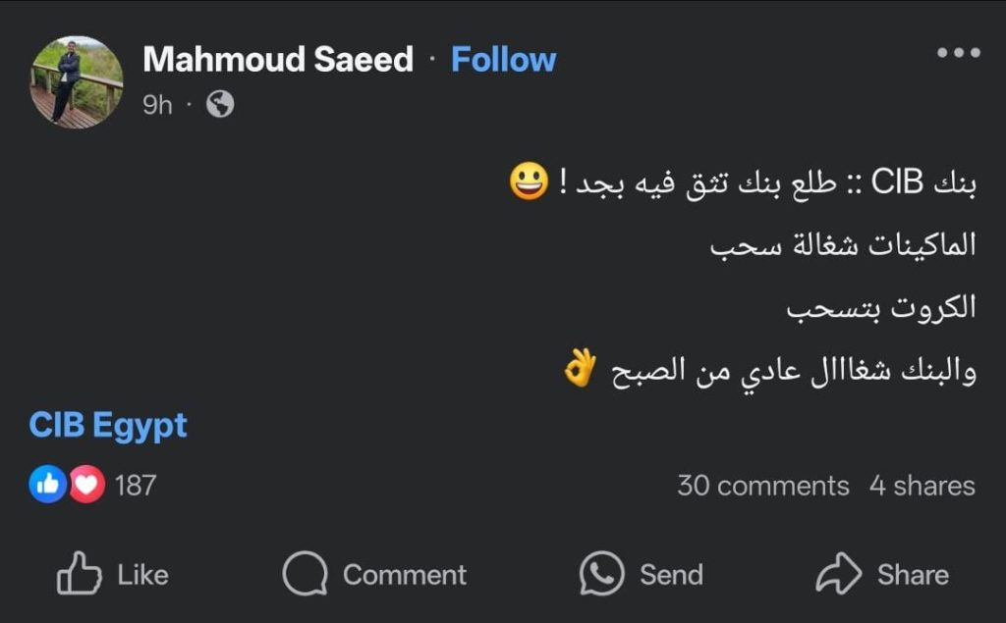The height and width of the screenshot is (623, 1006).
Task: Click the thumbs-up Like icon
Action: (80, 574)
